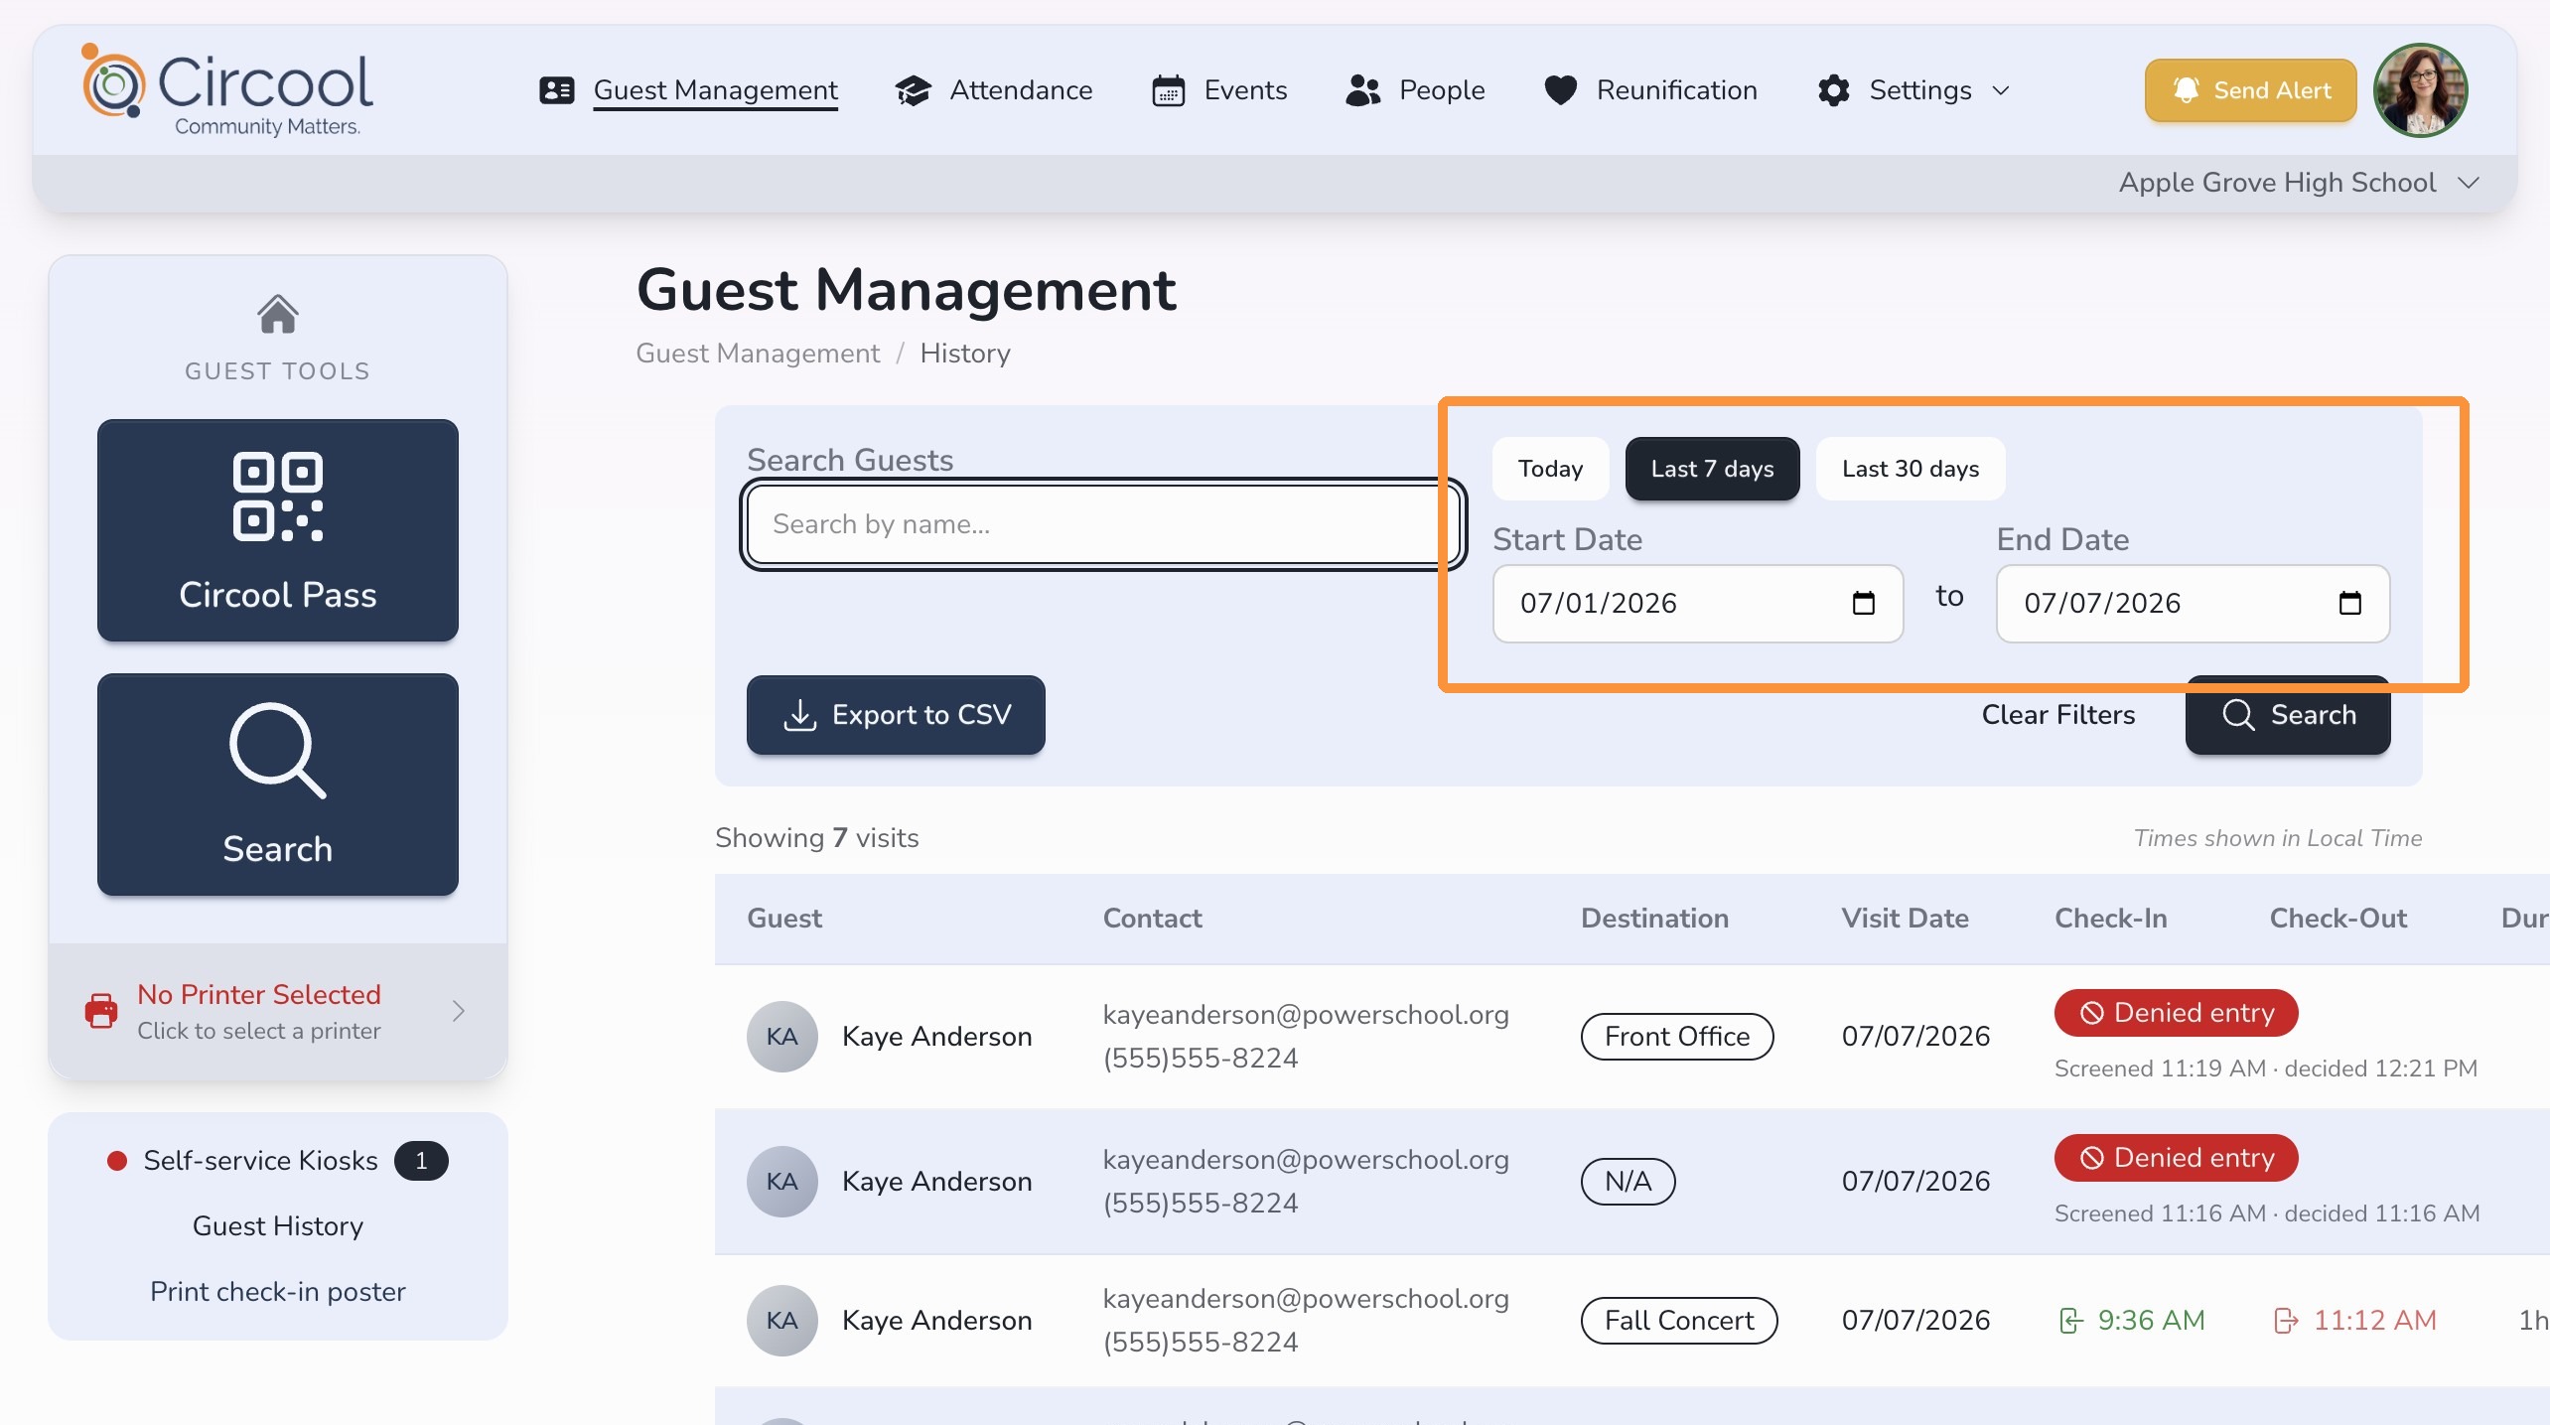Click the Settings gear icon
Image resolution: width=2550 pixels, height=1425 pixels.
coord(1833,90)
